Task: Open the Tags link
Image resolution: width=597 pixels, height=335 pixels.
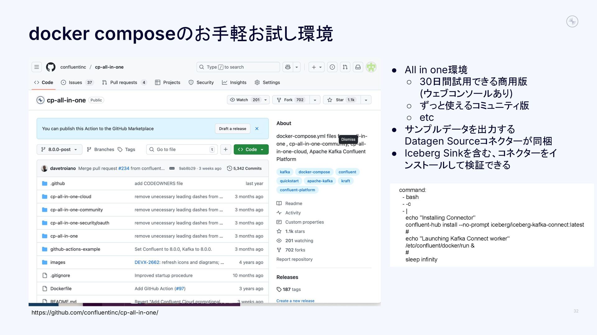Action: (127, 150)
